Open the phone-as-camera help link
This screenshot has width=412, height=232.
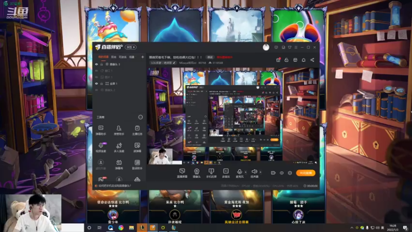tap(115, 186)
